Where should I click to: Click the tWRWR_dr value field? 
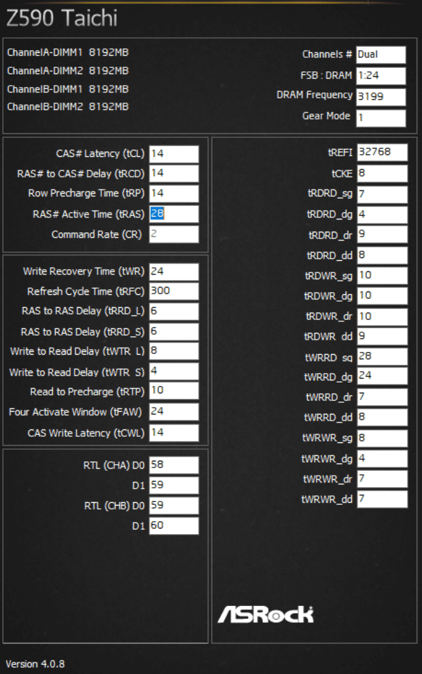click(383, 479)
